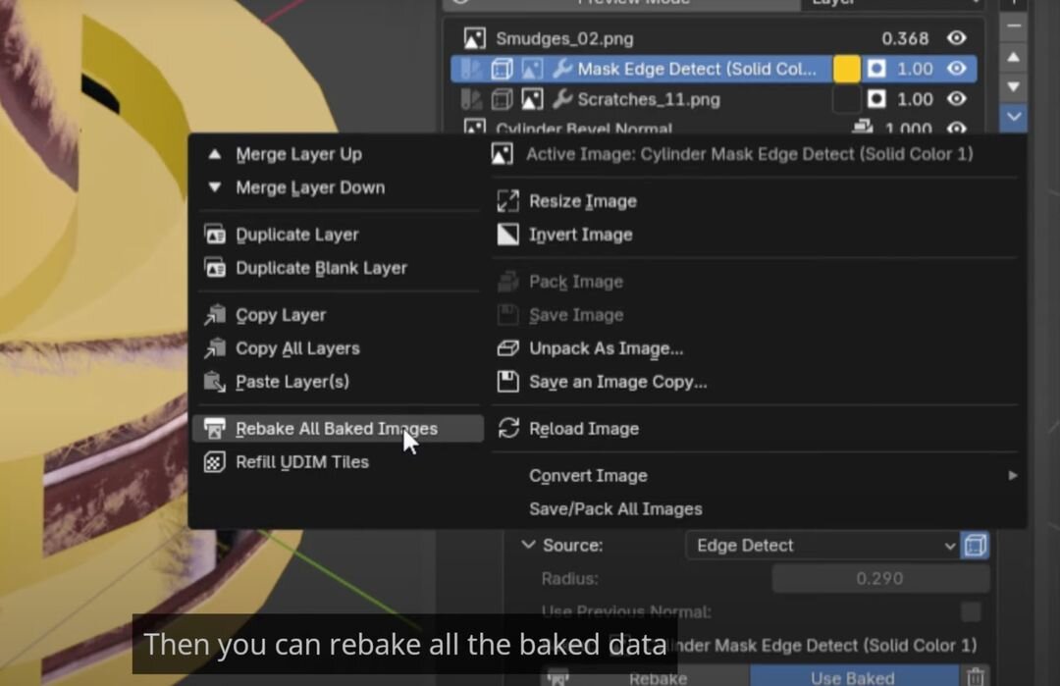The width and height of the screenshot is (1060, 686).
Task: Click the Save Image menu entry
Action: [x=755, y=315]
